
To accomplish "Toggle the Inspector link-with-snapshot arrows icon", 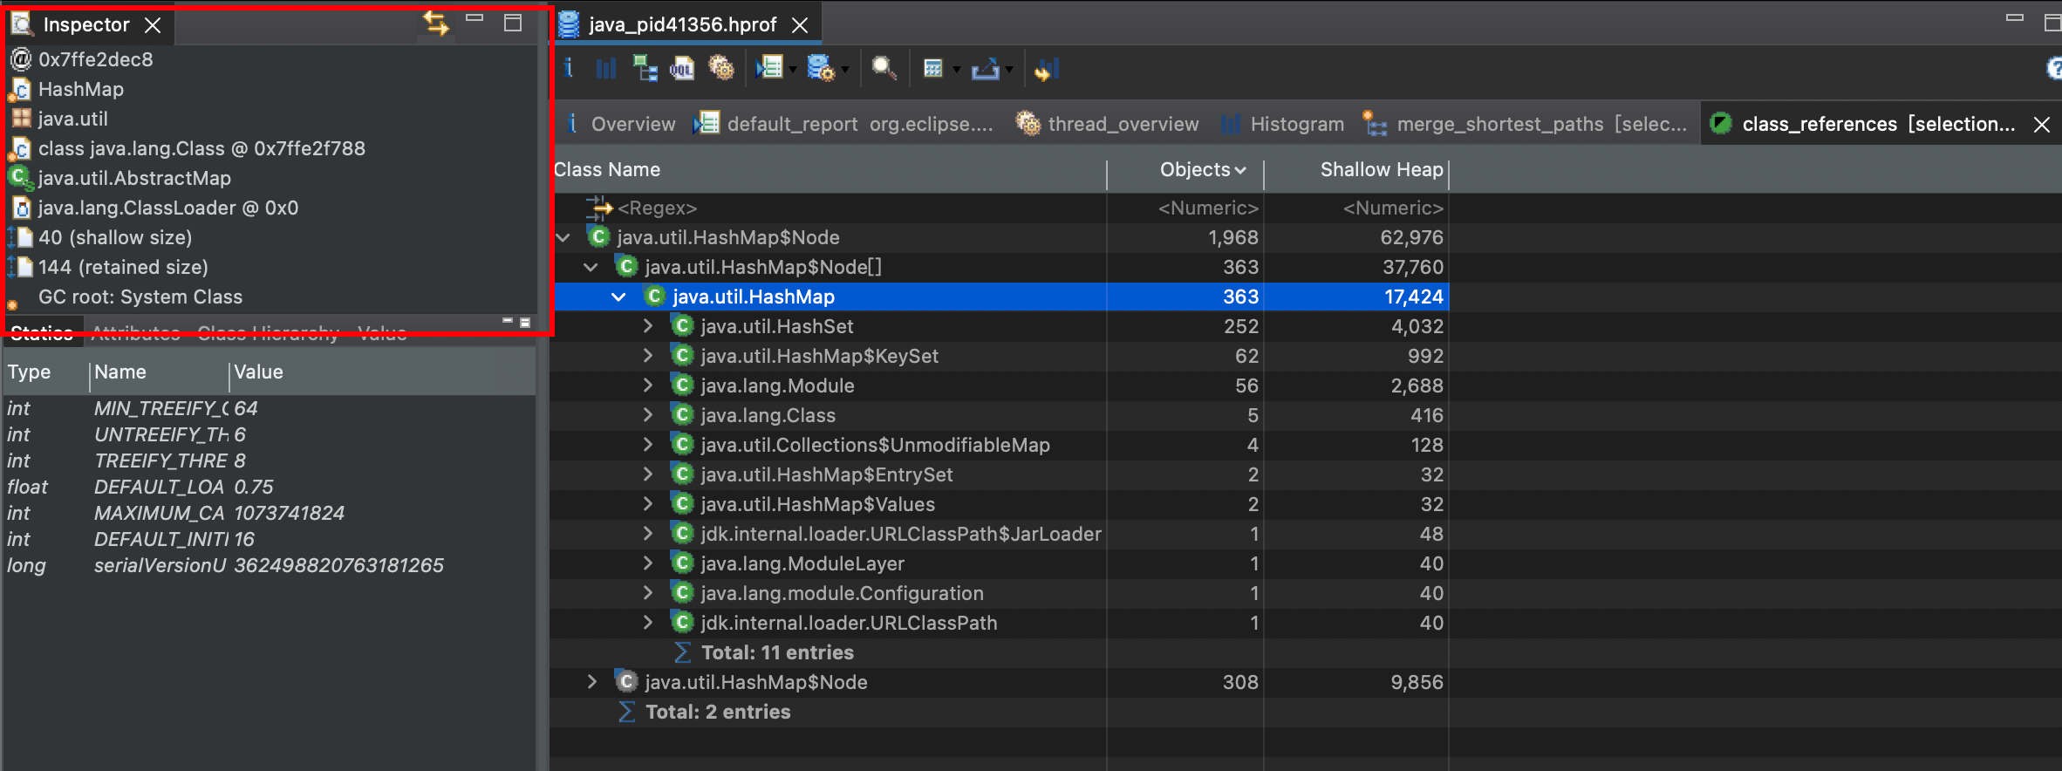I will click(x=436, y=24).
